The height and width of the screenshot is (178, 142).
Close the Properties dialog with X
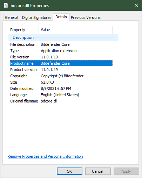136,5
